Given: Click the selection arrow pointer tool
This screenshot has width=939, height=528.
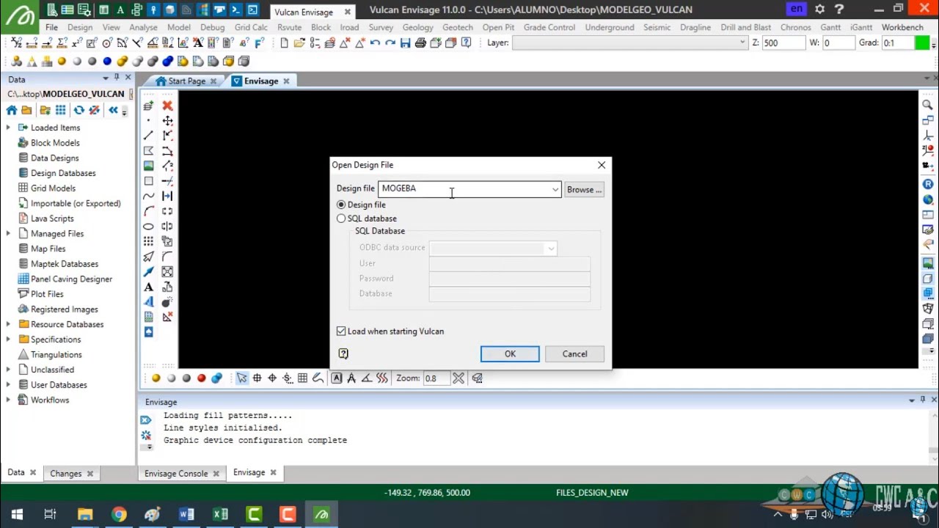Looking at the screenshot, I should coord(242,378).
